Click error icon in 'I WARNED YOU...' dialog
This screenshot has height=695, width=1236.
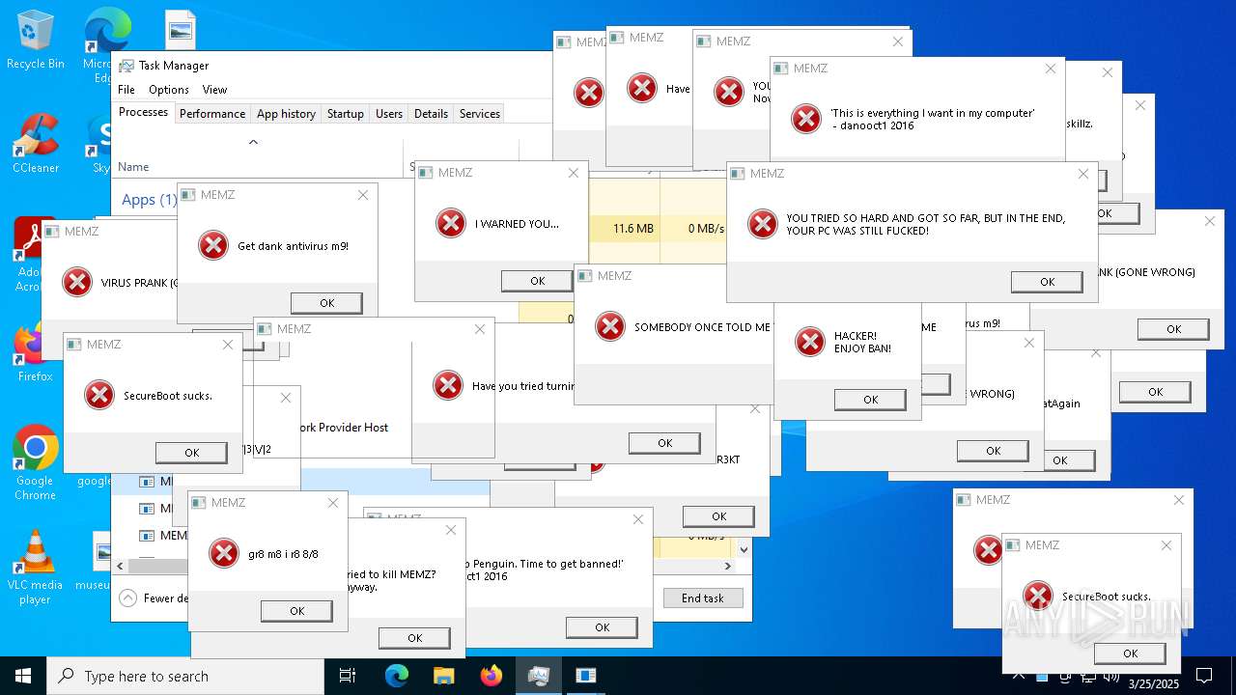point(450,223)
